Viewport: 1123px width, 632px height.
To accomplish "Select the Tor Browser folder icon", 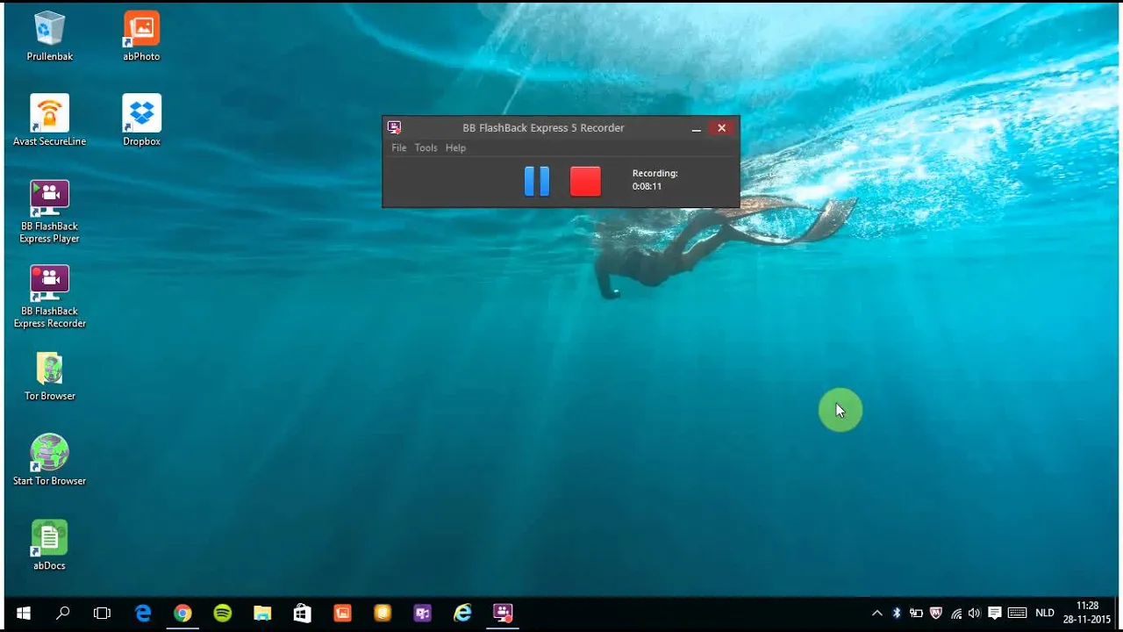I will pyautogui.click(x=49, y=376).
